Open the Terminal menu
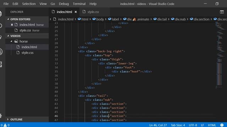 tap(79, 4)
